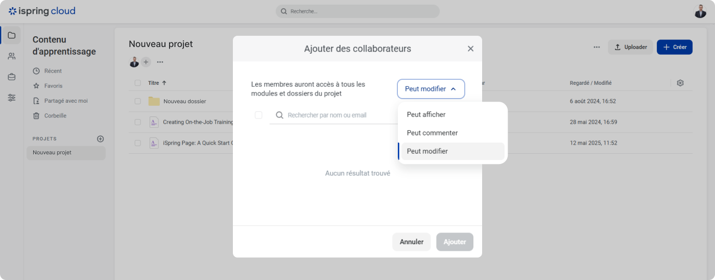Click the content folder icon in sidebar
Viewport: 715px width, 280px height.
click(11, 35)
